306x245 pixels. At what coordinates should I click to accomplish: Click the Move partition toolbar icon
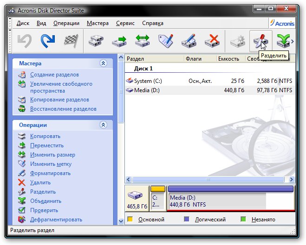[x=119, y=41]
